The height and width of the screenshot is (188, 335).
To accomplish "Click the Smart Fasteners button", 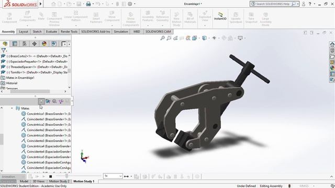I will pyautogui.click(x=96, y=18).
